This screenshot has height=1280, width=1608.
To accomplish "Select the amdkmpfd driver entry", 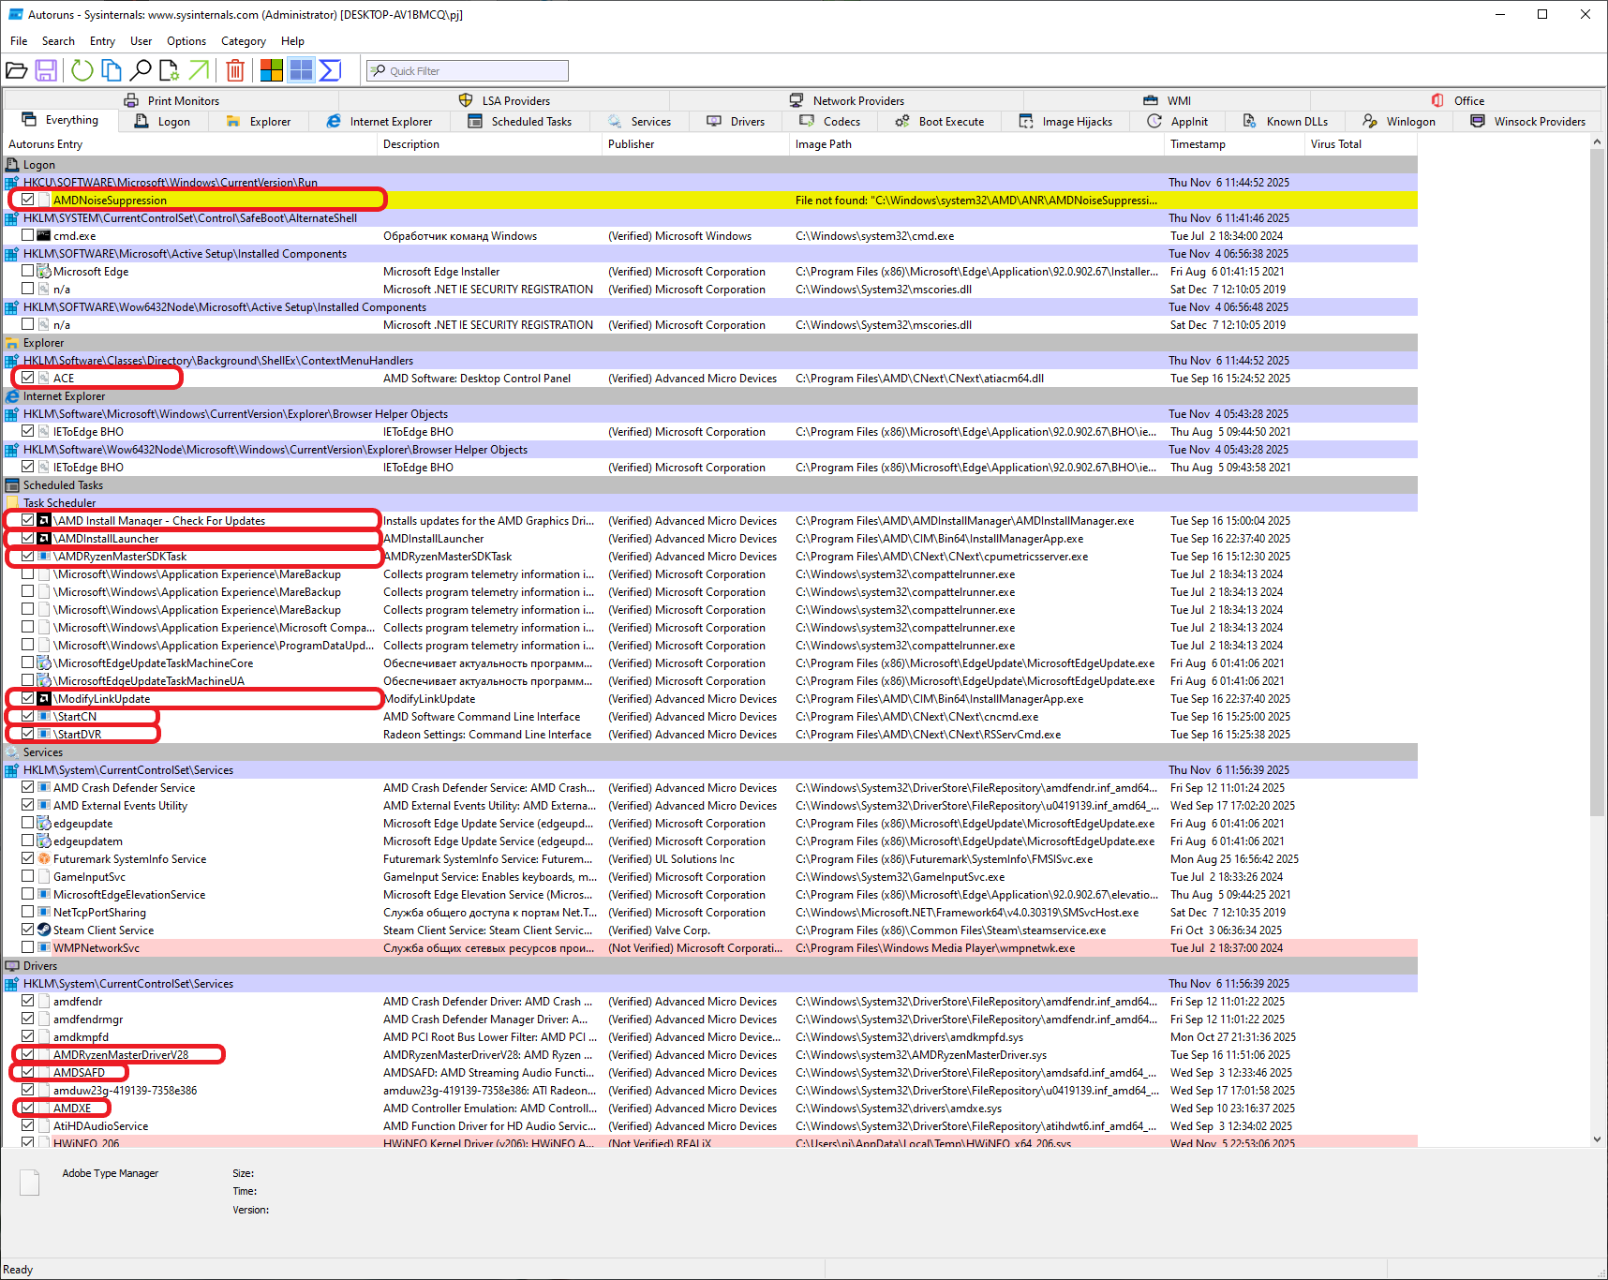I will click(710, 1037).
